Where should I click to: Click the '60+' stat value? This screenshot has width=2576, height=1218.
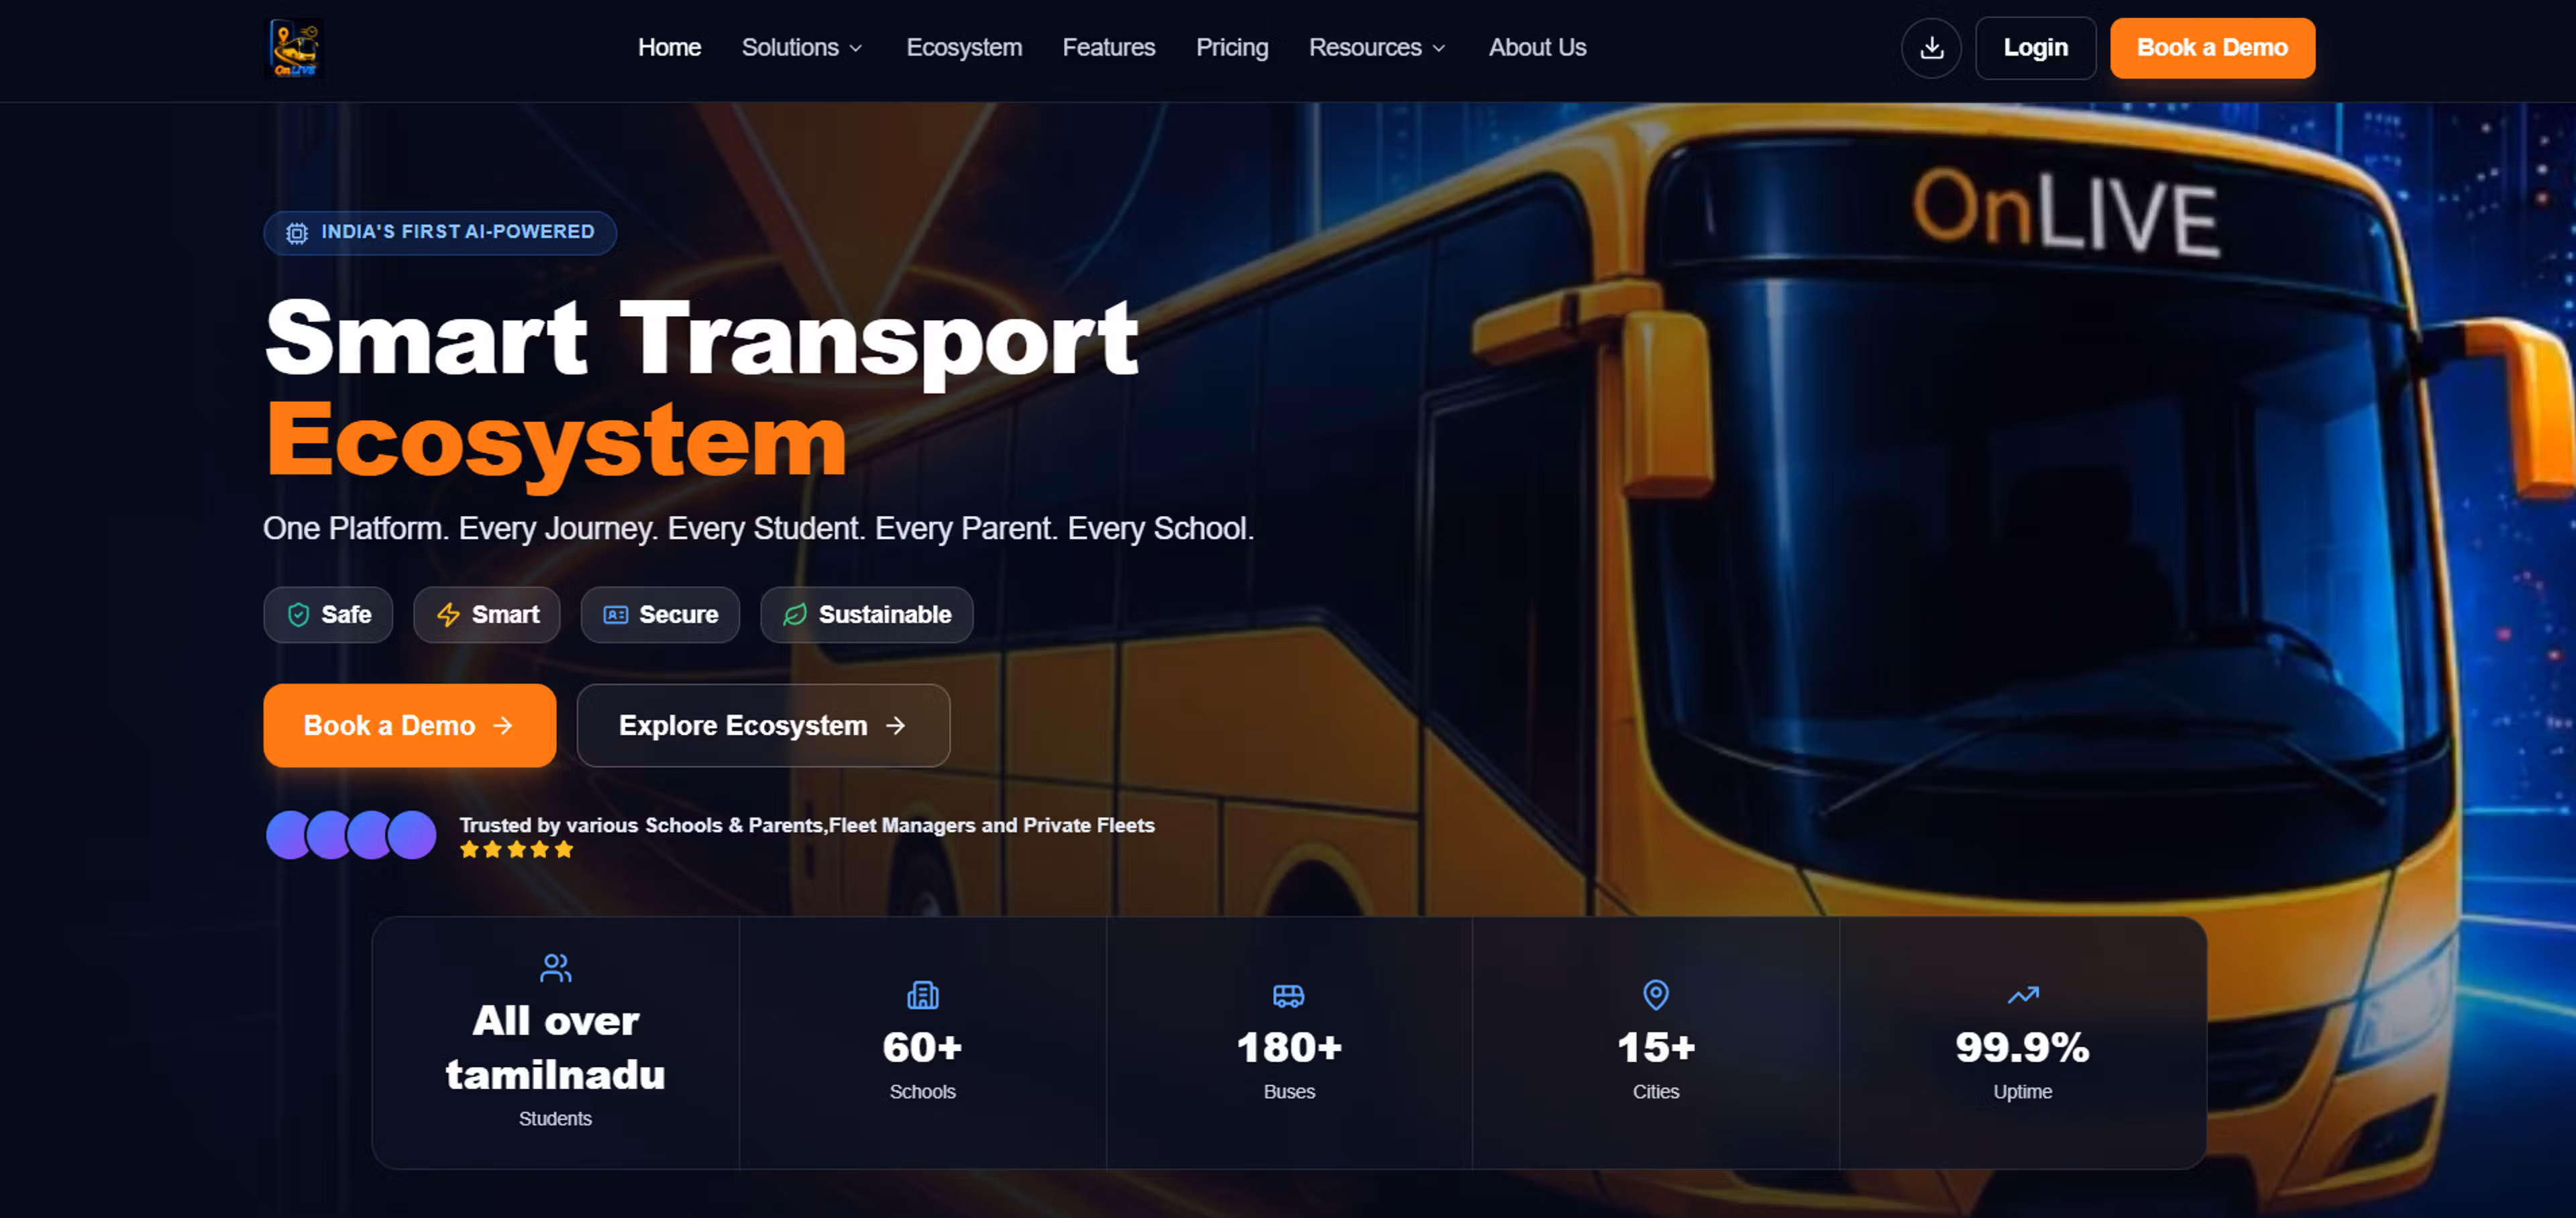point(922,1047)
